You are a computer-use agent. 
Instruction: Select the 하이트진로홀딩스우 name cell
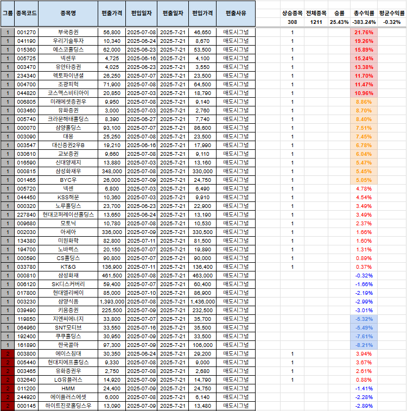click(x=68, y=406)
